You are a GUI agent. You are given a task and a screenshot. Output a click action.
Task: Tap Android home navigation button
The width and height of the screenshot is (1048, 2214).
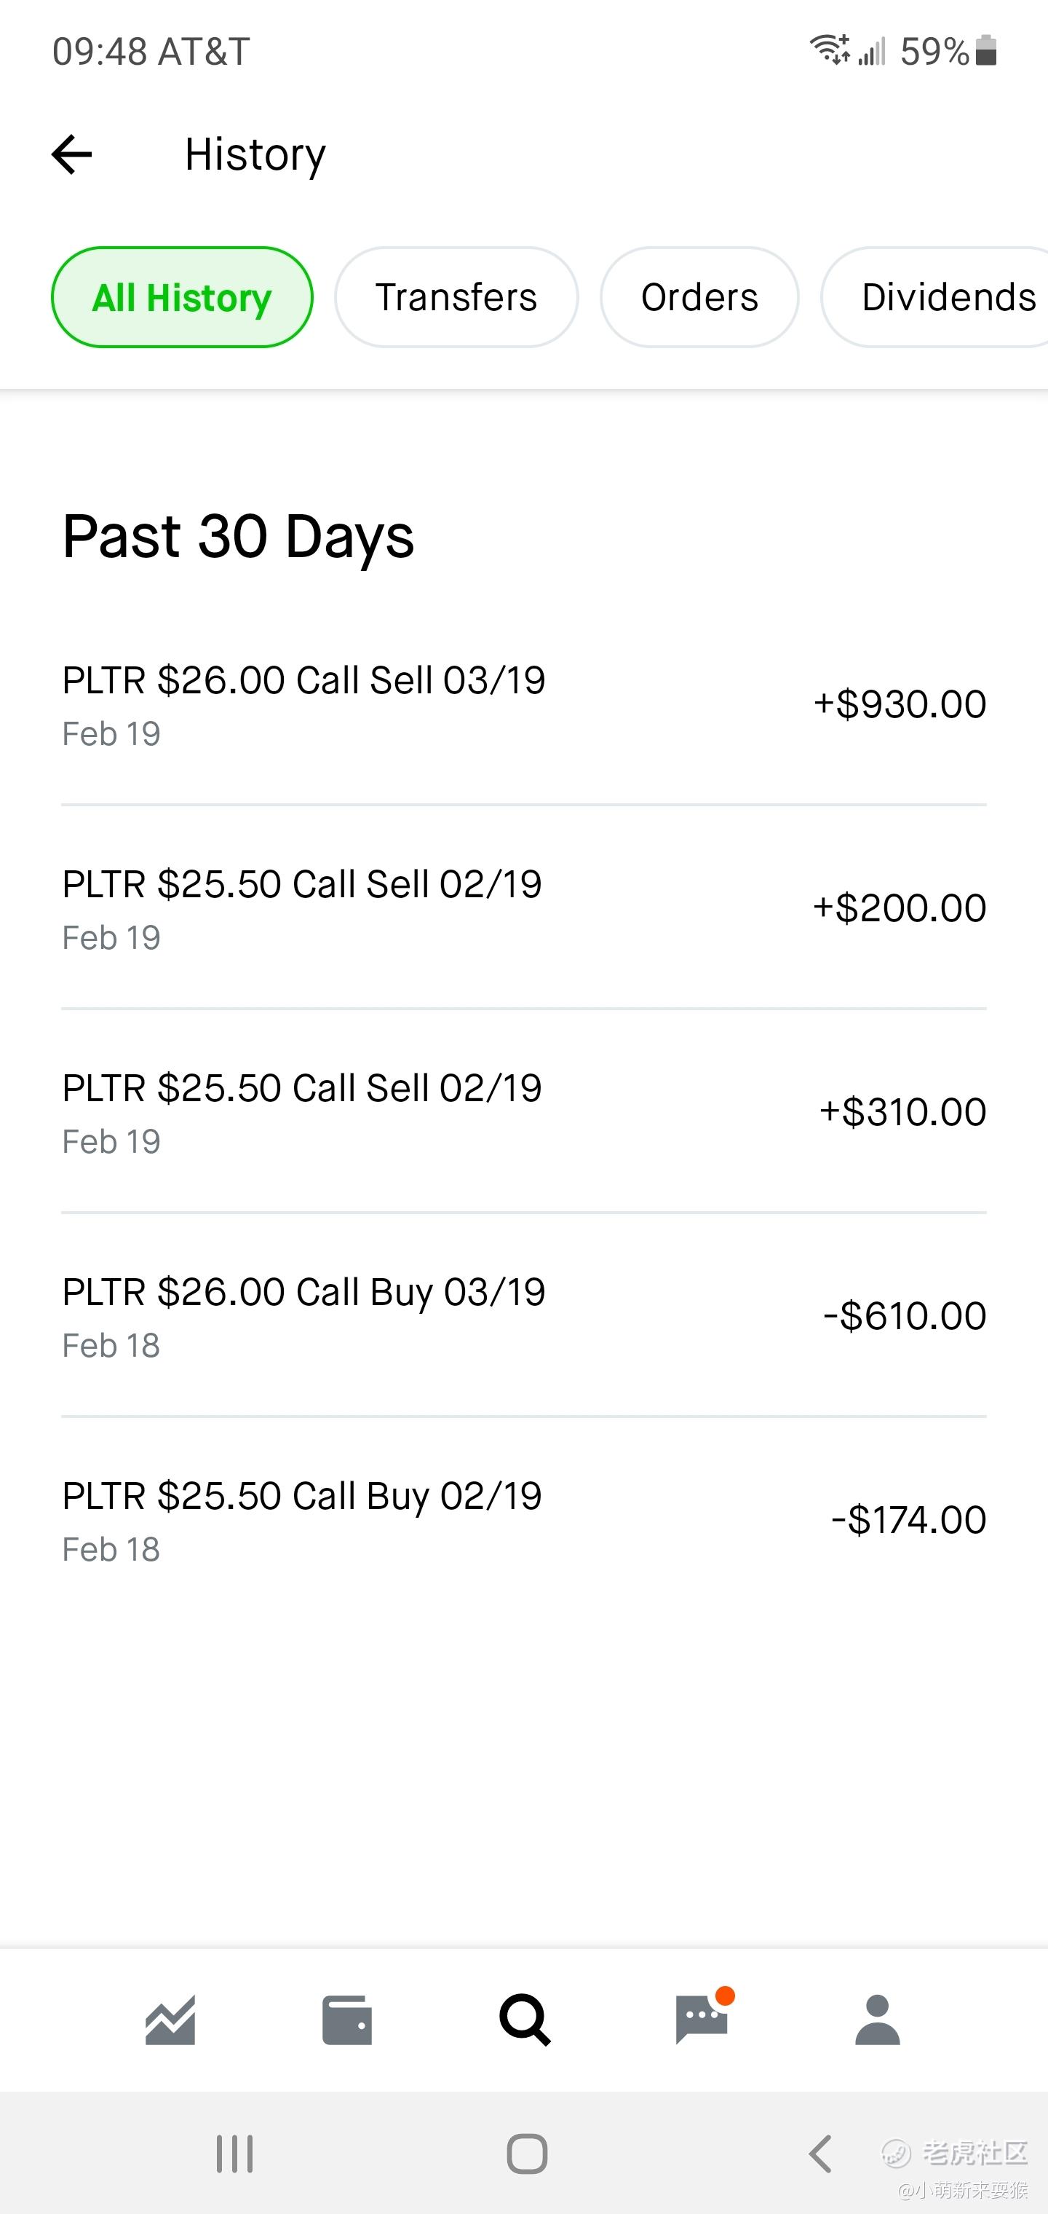(x=527, y=2154)
